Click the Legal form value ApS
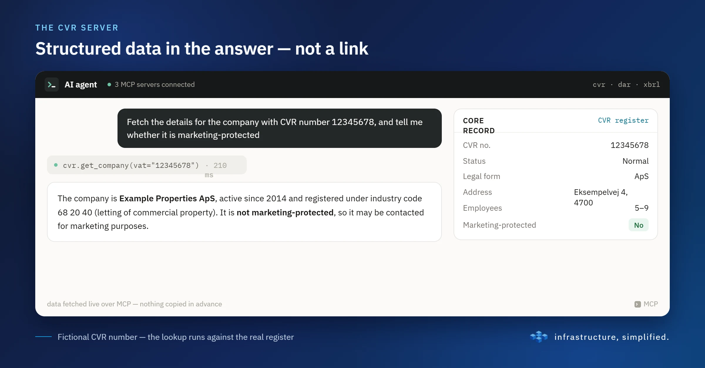This screenshot has height=368, width=705. click(x=642, y=176)
